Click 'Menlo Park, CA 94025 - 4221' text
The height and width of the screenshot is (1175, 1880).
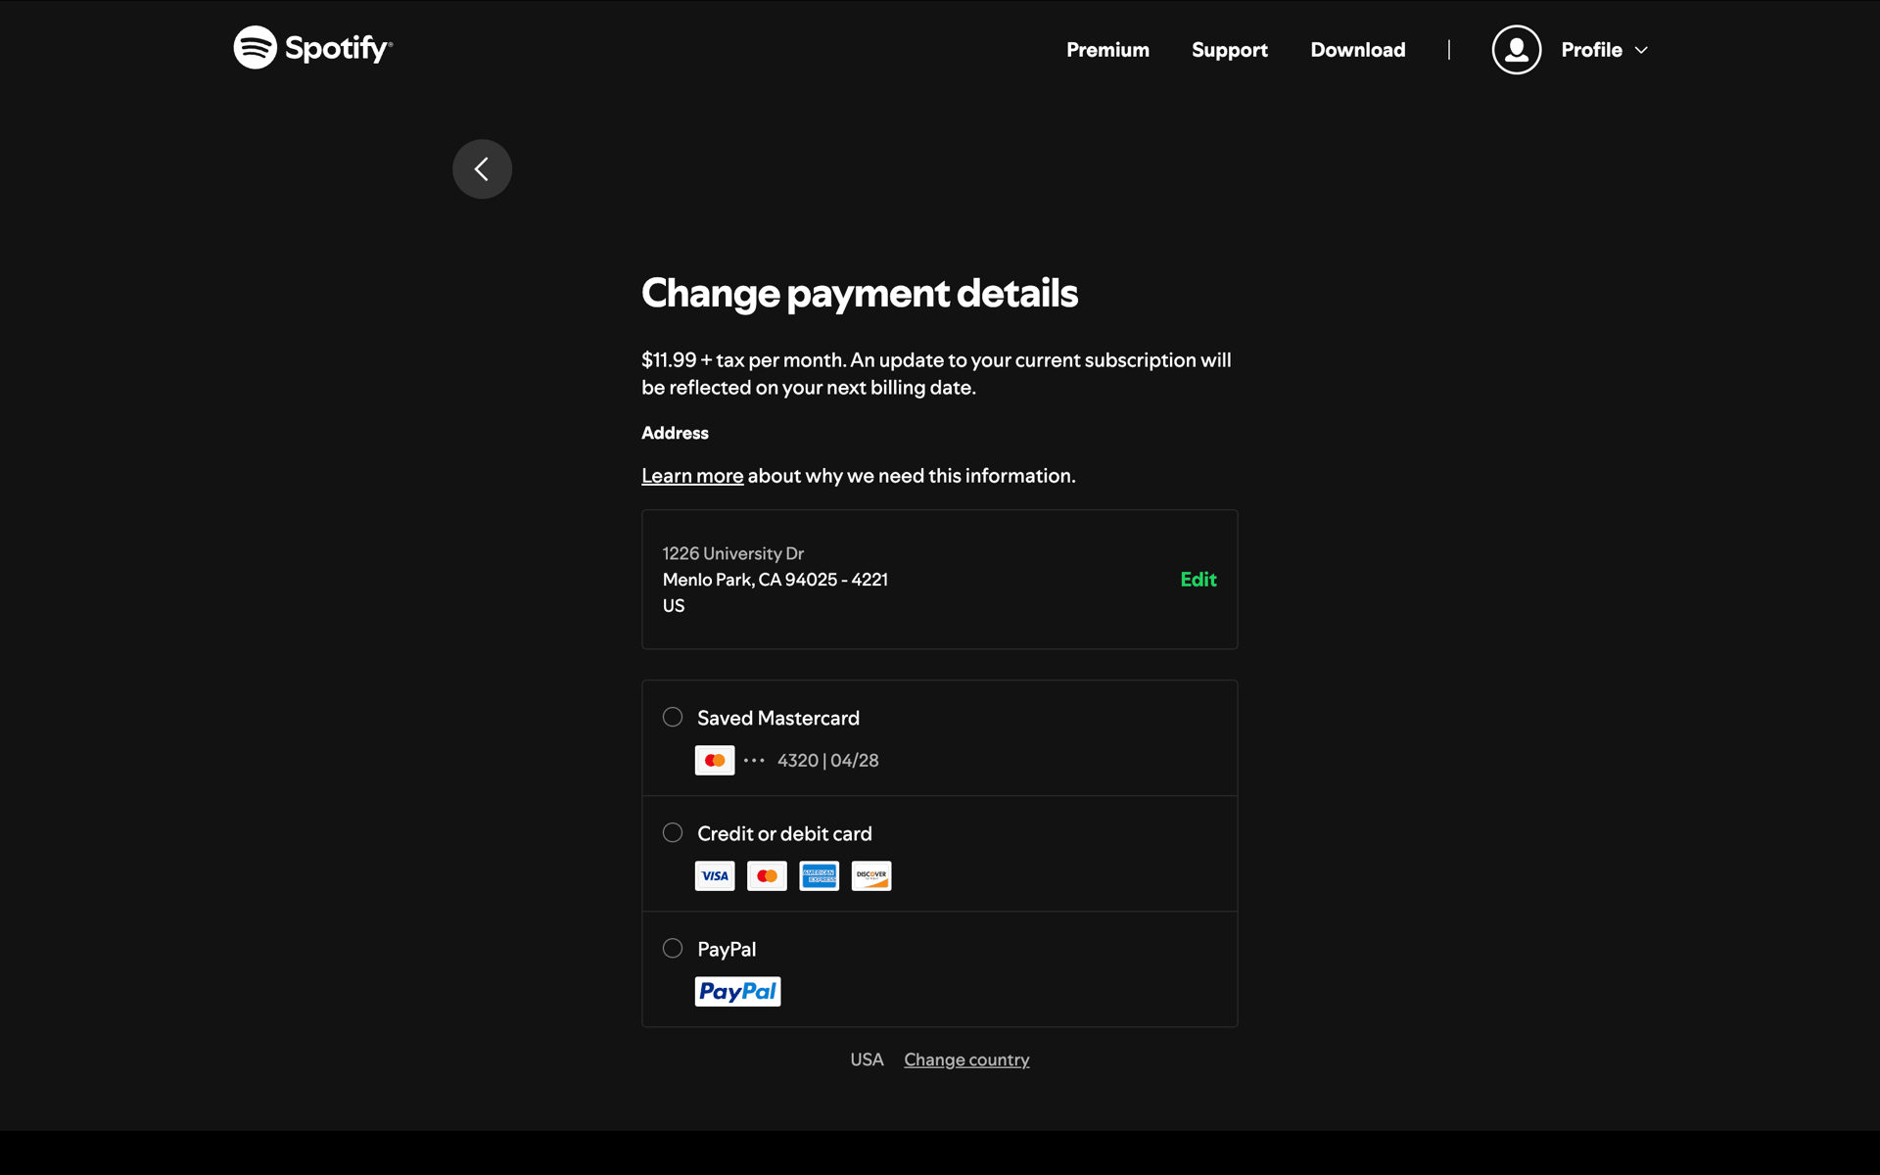coord(775,580)
